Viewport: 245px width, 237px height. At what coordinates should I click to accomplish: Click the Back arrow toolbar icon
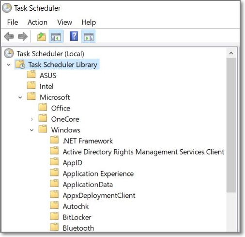(x=9, y=36)
